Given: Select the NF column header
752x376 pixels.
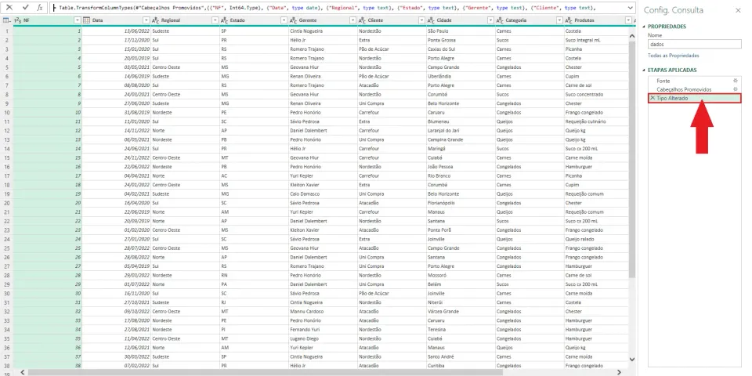Looking at the screenshot, I should pyautogui.click(x=47, y=20).
